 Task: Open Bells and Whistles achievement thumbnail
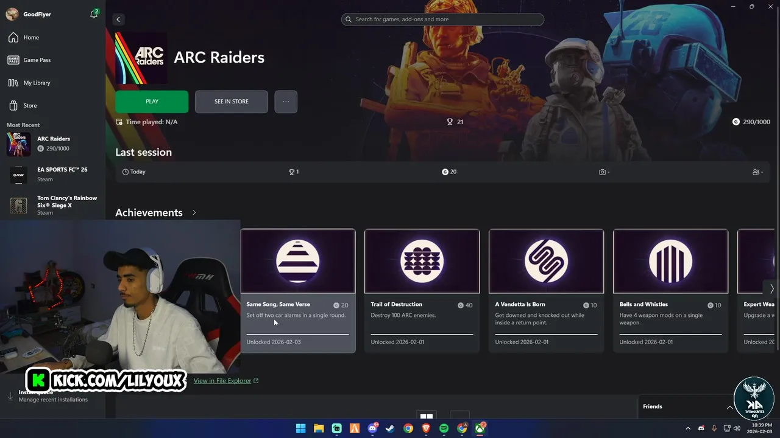coord(671,262)
